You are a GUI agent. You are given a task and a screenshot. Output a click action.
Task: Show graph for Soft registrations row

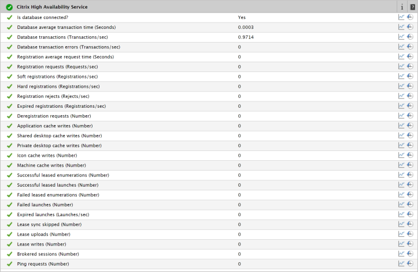click(401, 76)
